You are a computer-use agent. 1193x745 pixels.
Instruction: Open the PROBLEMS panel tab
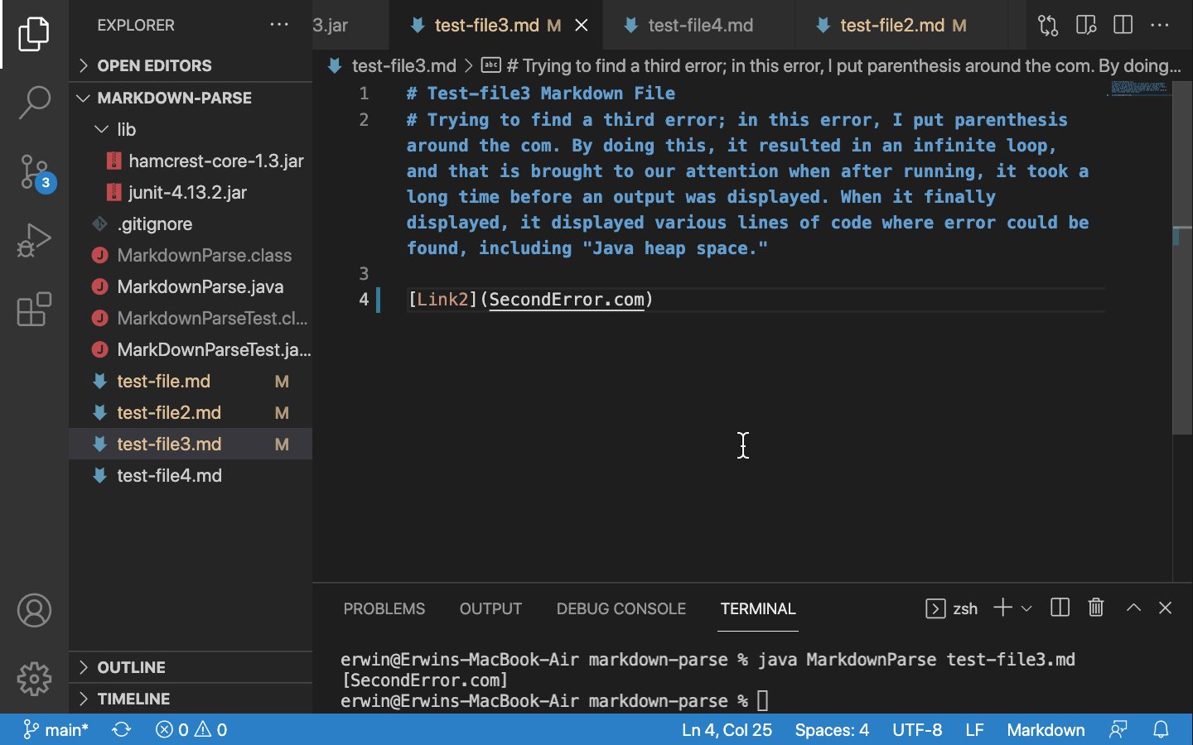384,608
